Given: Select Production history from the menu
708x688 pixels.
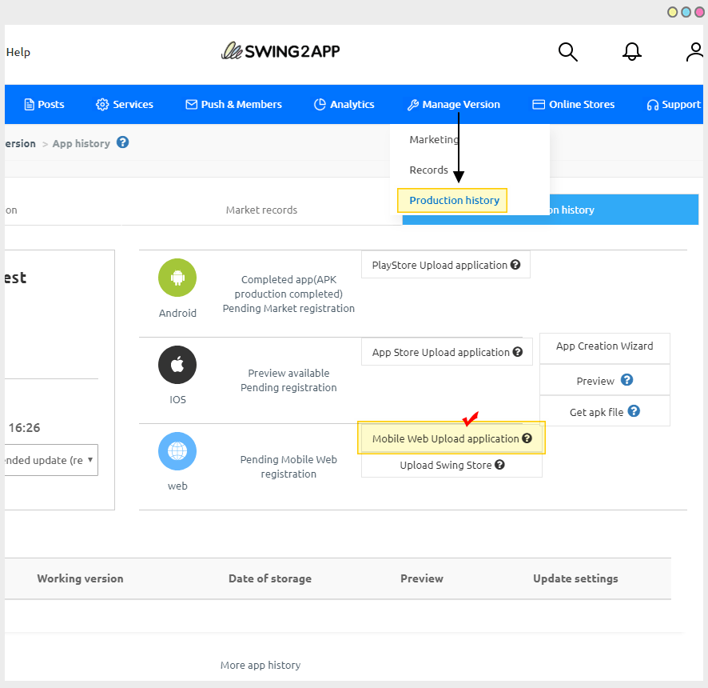Looking at the screenshot, I should coord(453,200).
